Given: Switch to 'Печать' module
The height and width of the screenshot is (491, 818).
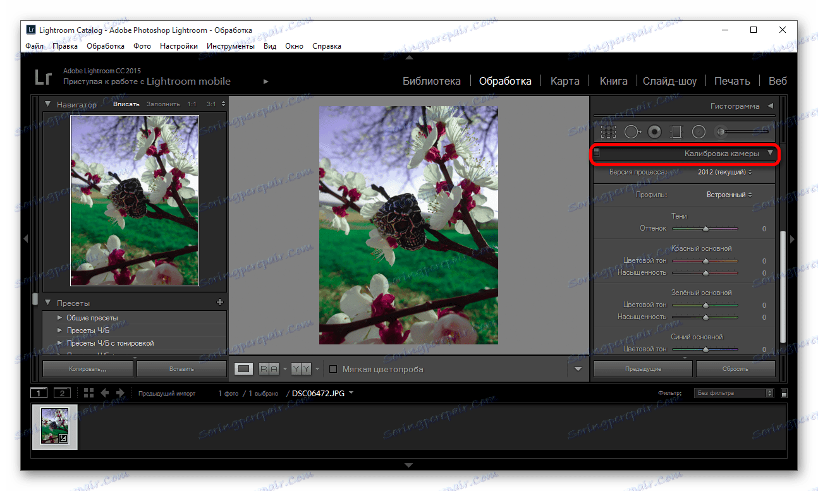Looking at the screenshot, I should coord(732,81).
